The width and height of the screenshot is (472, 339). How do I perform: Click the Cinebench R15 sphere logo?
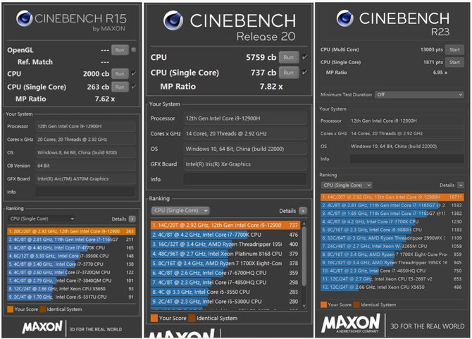(x=25, y=18)
